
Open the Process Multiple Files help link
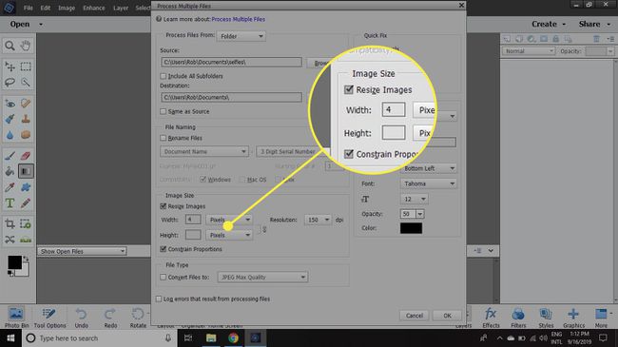238,19
